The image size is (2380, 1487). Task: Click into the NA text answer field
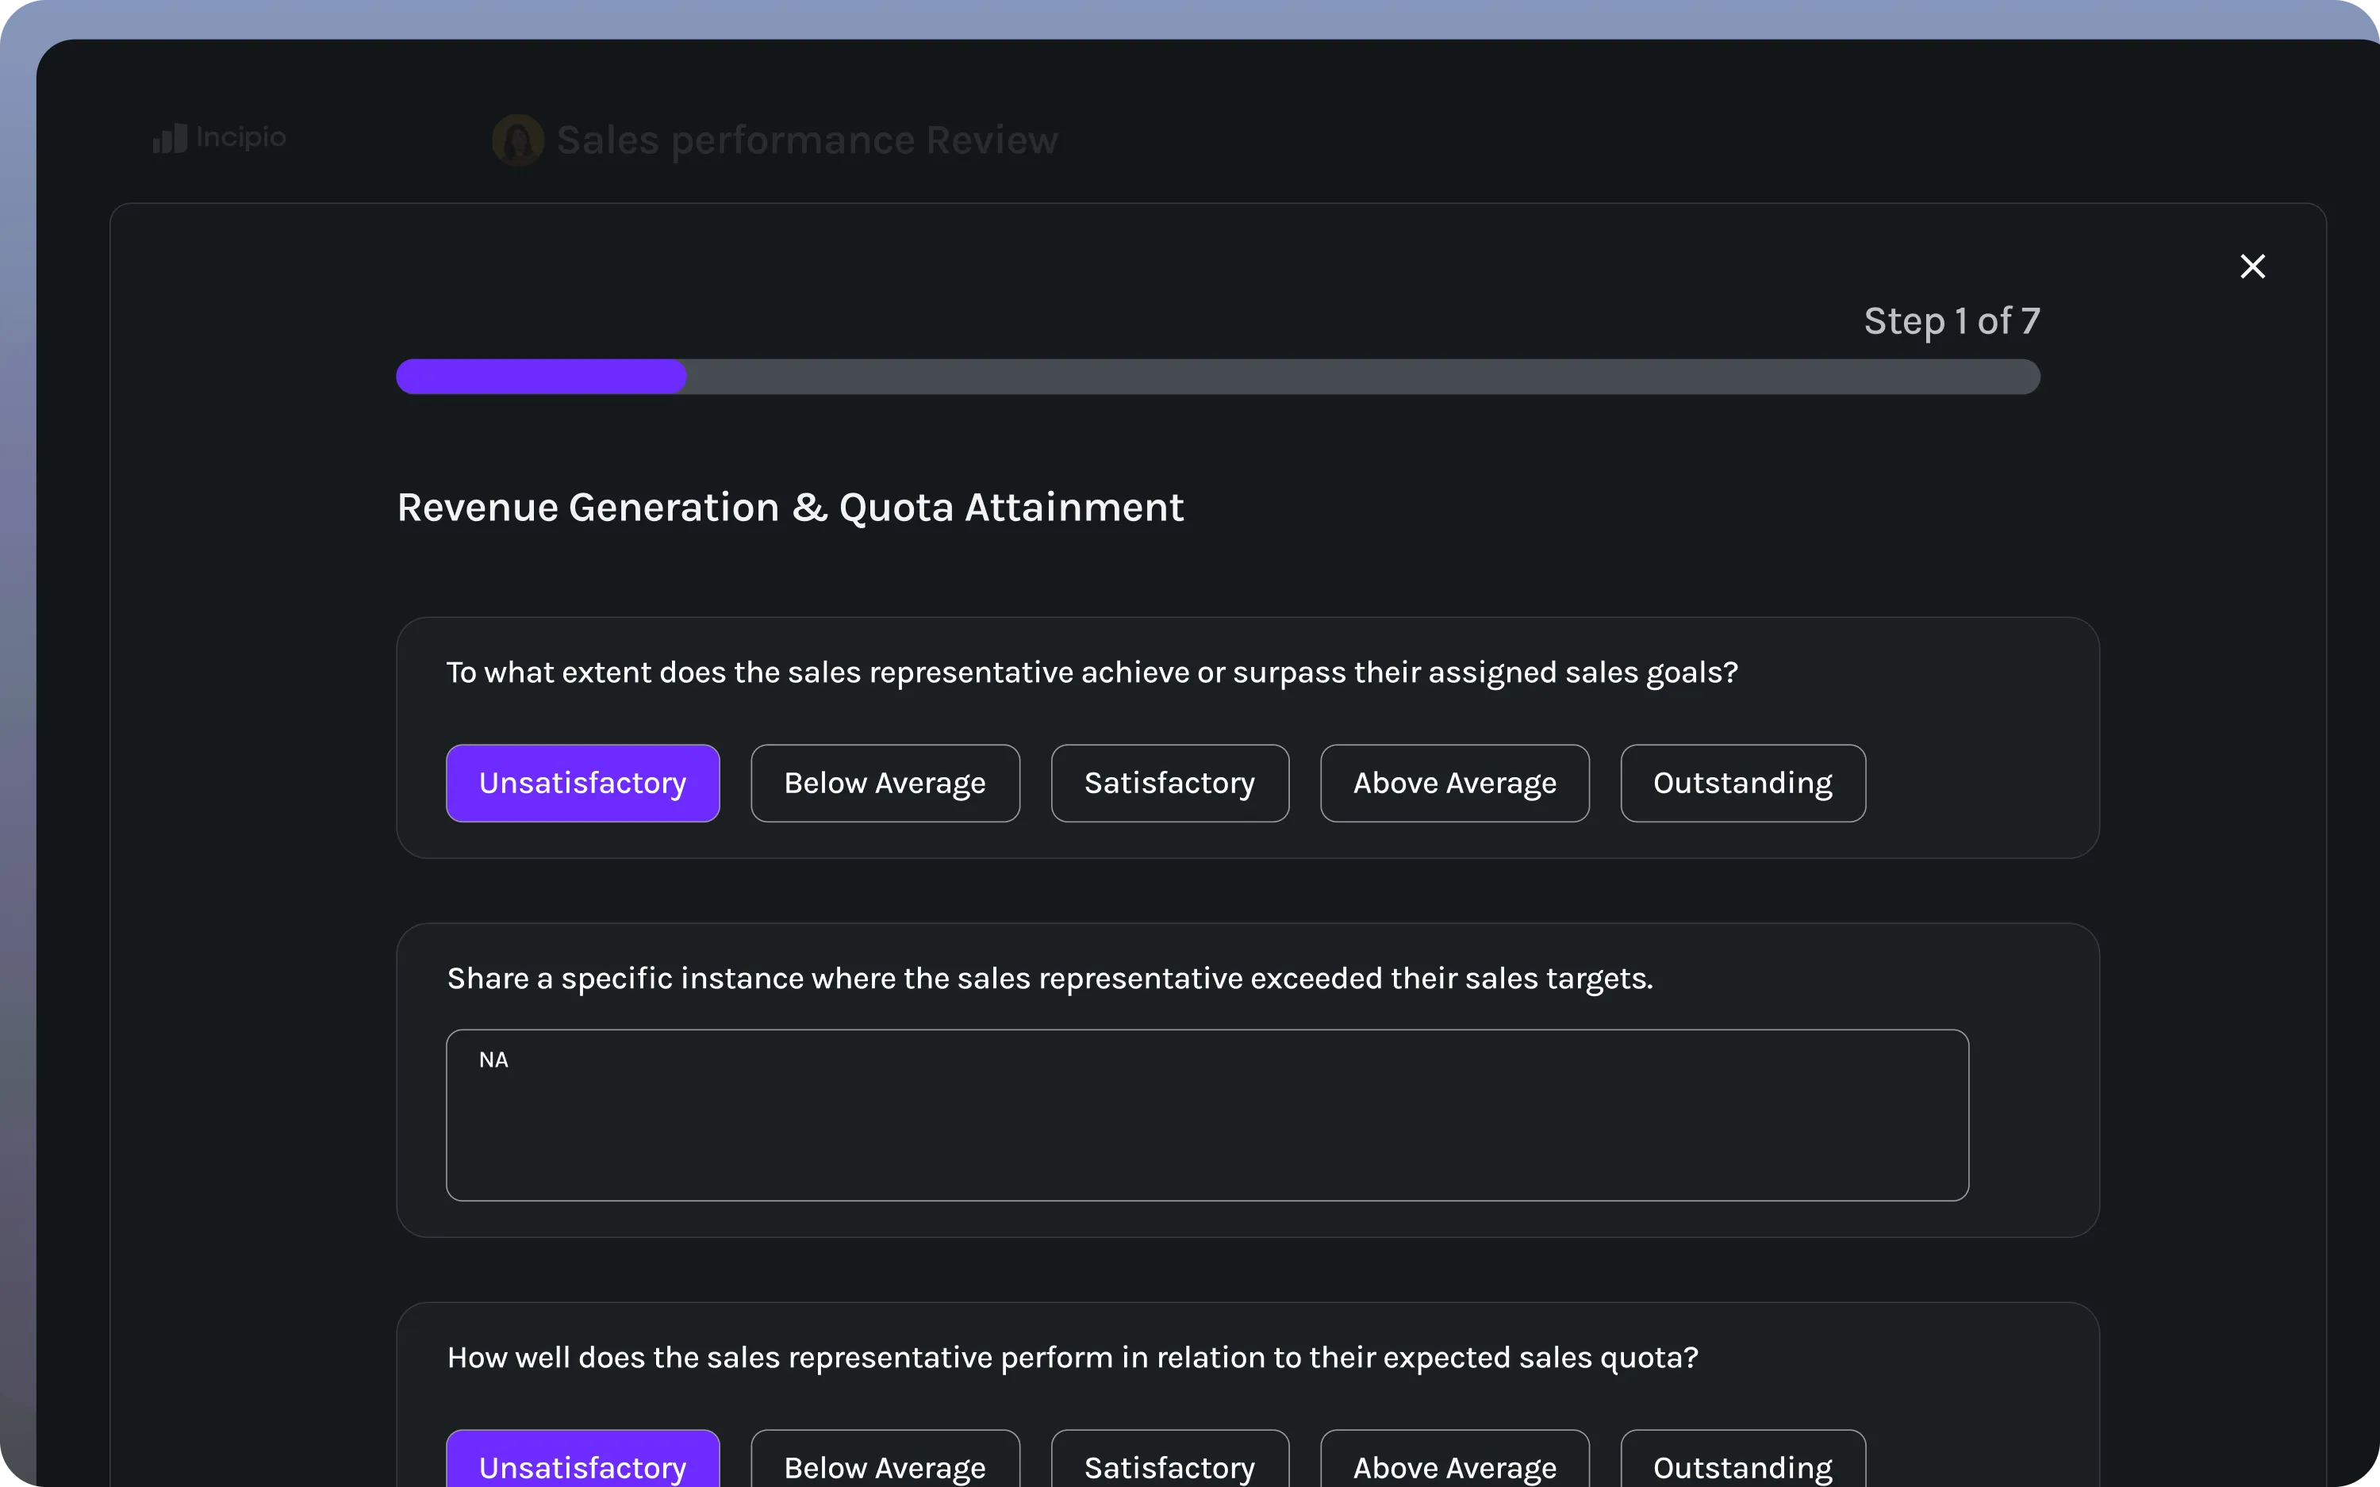pos(1207,1114)
